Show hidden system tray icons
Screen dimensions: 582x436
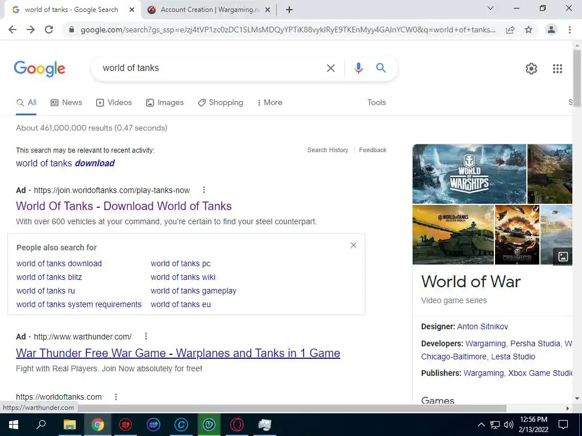pos(481,425)
